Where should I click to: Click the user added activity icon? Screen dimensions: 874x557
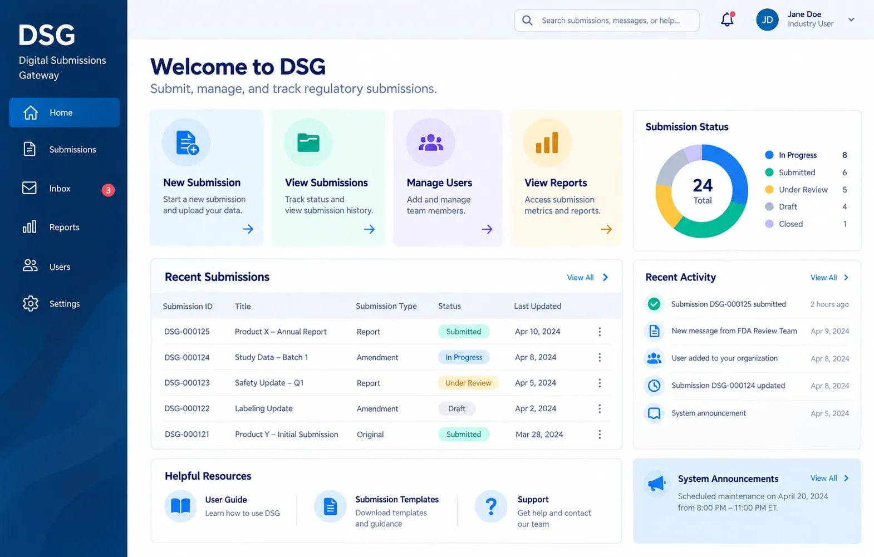pos(655,358)
